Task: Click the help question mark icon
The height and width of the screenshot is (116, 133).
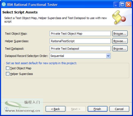Action: pyautogui.click(x=6, y=109)
